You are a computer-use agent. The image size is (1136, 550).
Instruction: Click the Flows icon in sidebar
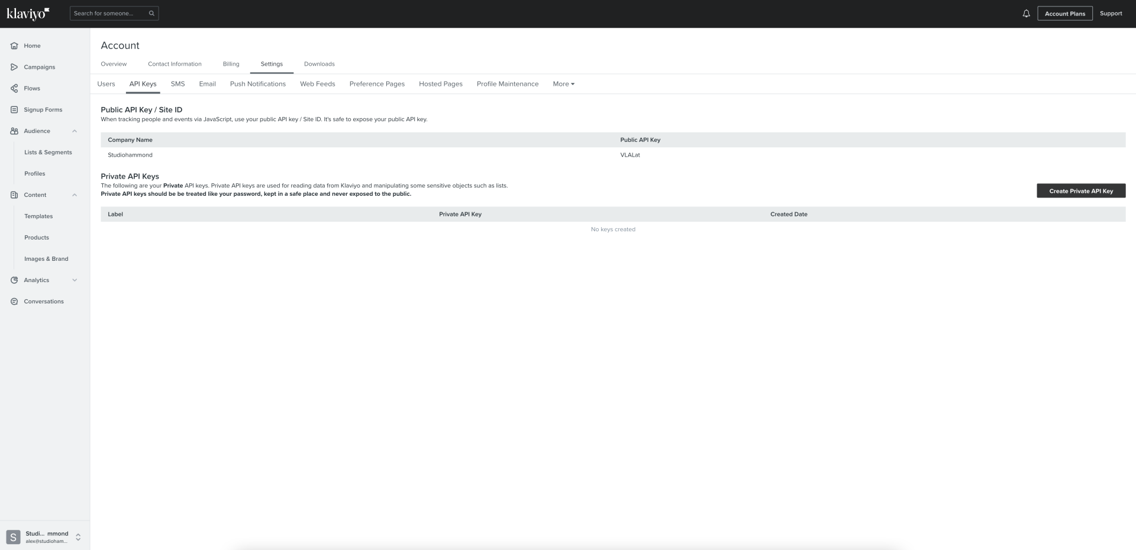point(14,88)
